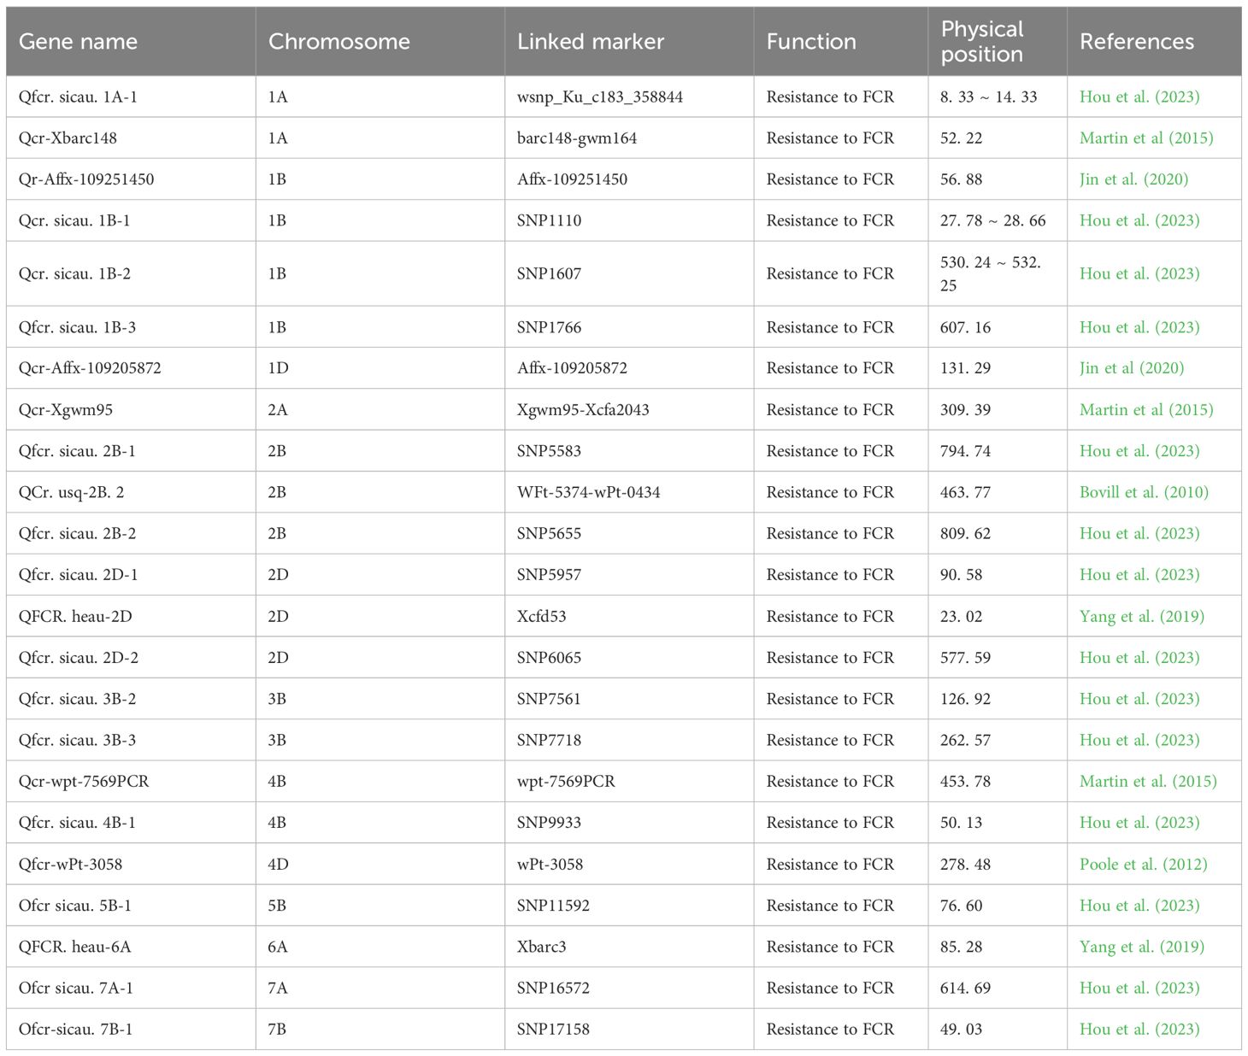Open Yang et al. reference for QFCR. heau-6A
Viewport: 1248px width, 1056px height.
point(1141,947)
